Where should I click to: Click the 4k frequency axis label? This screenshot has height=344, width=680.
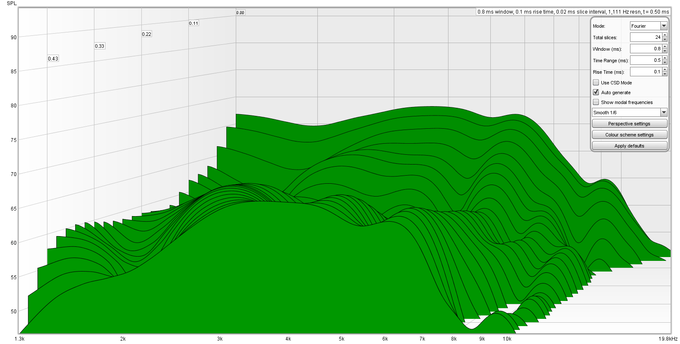[x=288, y=339]
